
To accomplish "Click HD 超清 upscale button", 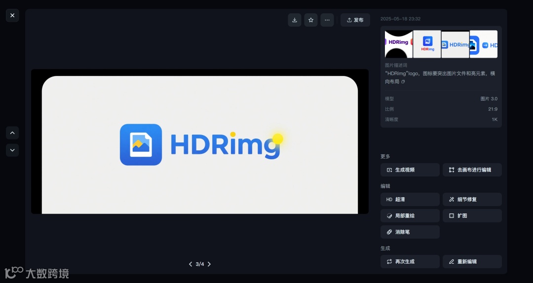I will click(410, 199).
